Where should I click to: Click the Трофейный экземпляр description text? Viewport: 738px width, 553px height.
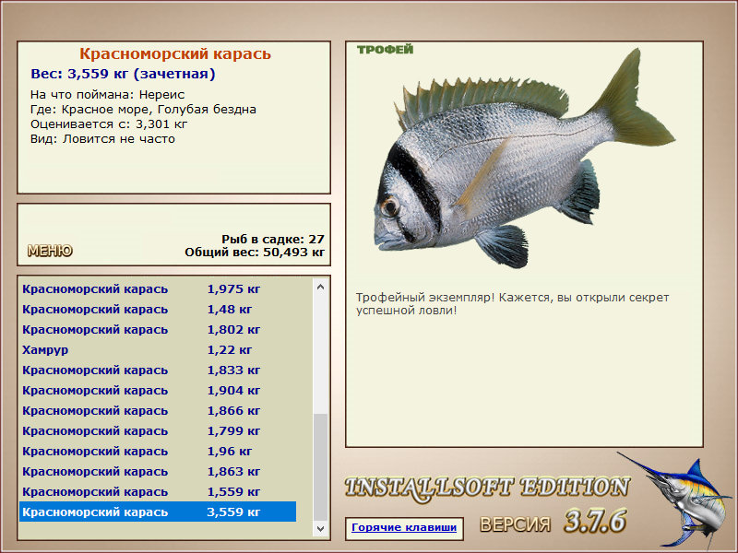pos(513,304)
